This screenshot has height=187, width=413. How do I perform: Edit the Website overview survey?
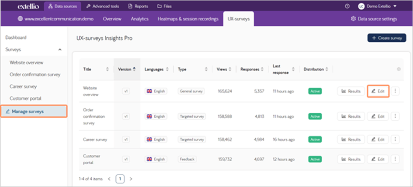click(378, 91)
